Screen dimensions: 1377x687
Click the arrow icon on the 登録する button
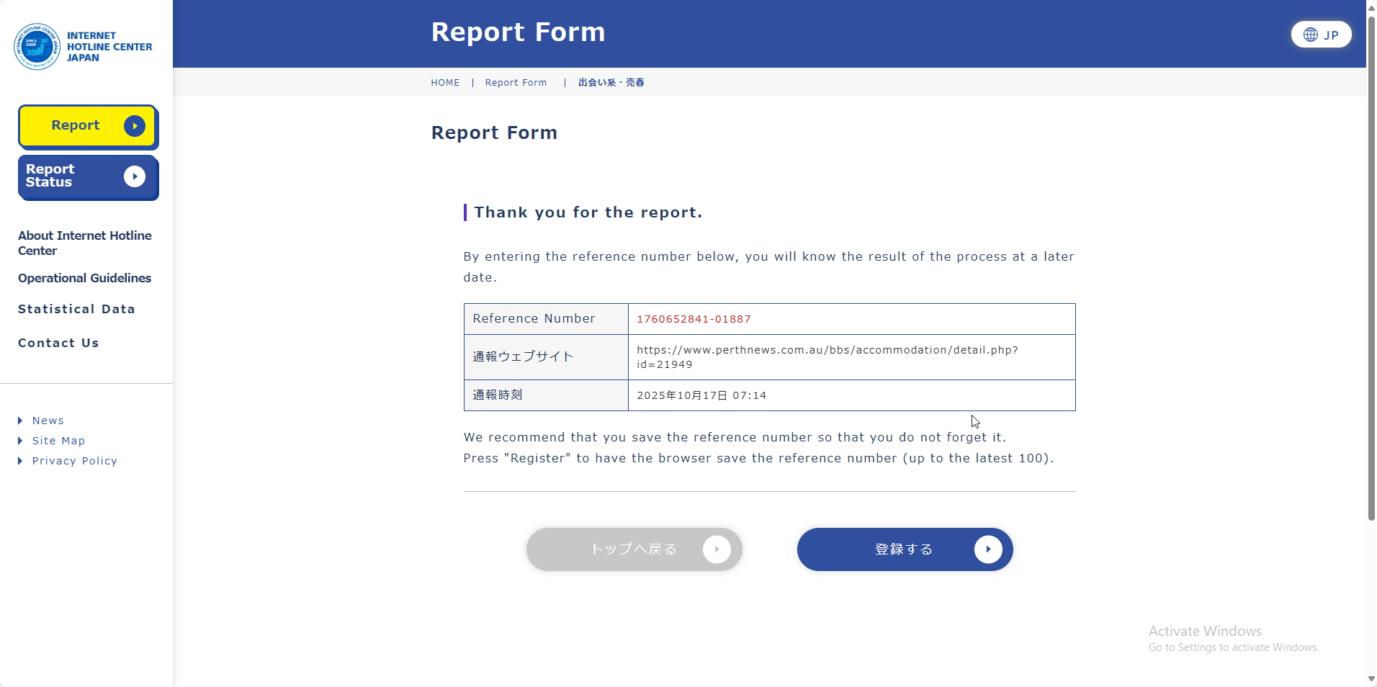click(988, 549)
